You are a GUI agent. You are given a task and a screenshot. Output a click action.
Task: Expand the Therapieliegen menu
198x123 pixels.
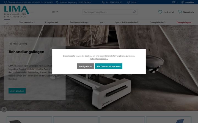point(184,22)
